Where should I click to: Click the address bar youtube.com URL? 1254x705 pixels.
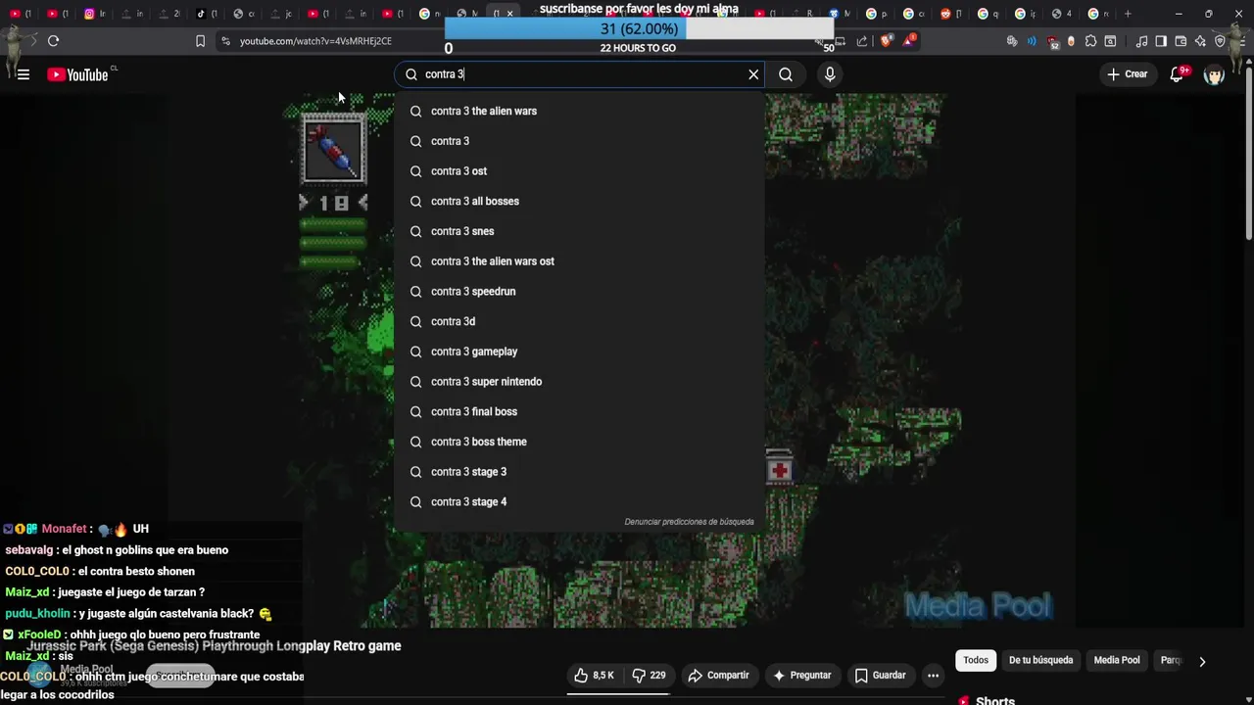(x=315, y=41)
